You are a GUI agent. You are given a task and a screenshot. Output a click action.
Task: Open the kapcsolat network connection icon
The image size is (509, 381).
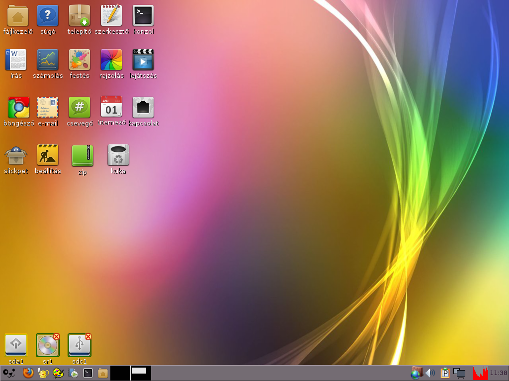coord(143,107)
